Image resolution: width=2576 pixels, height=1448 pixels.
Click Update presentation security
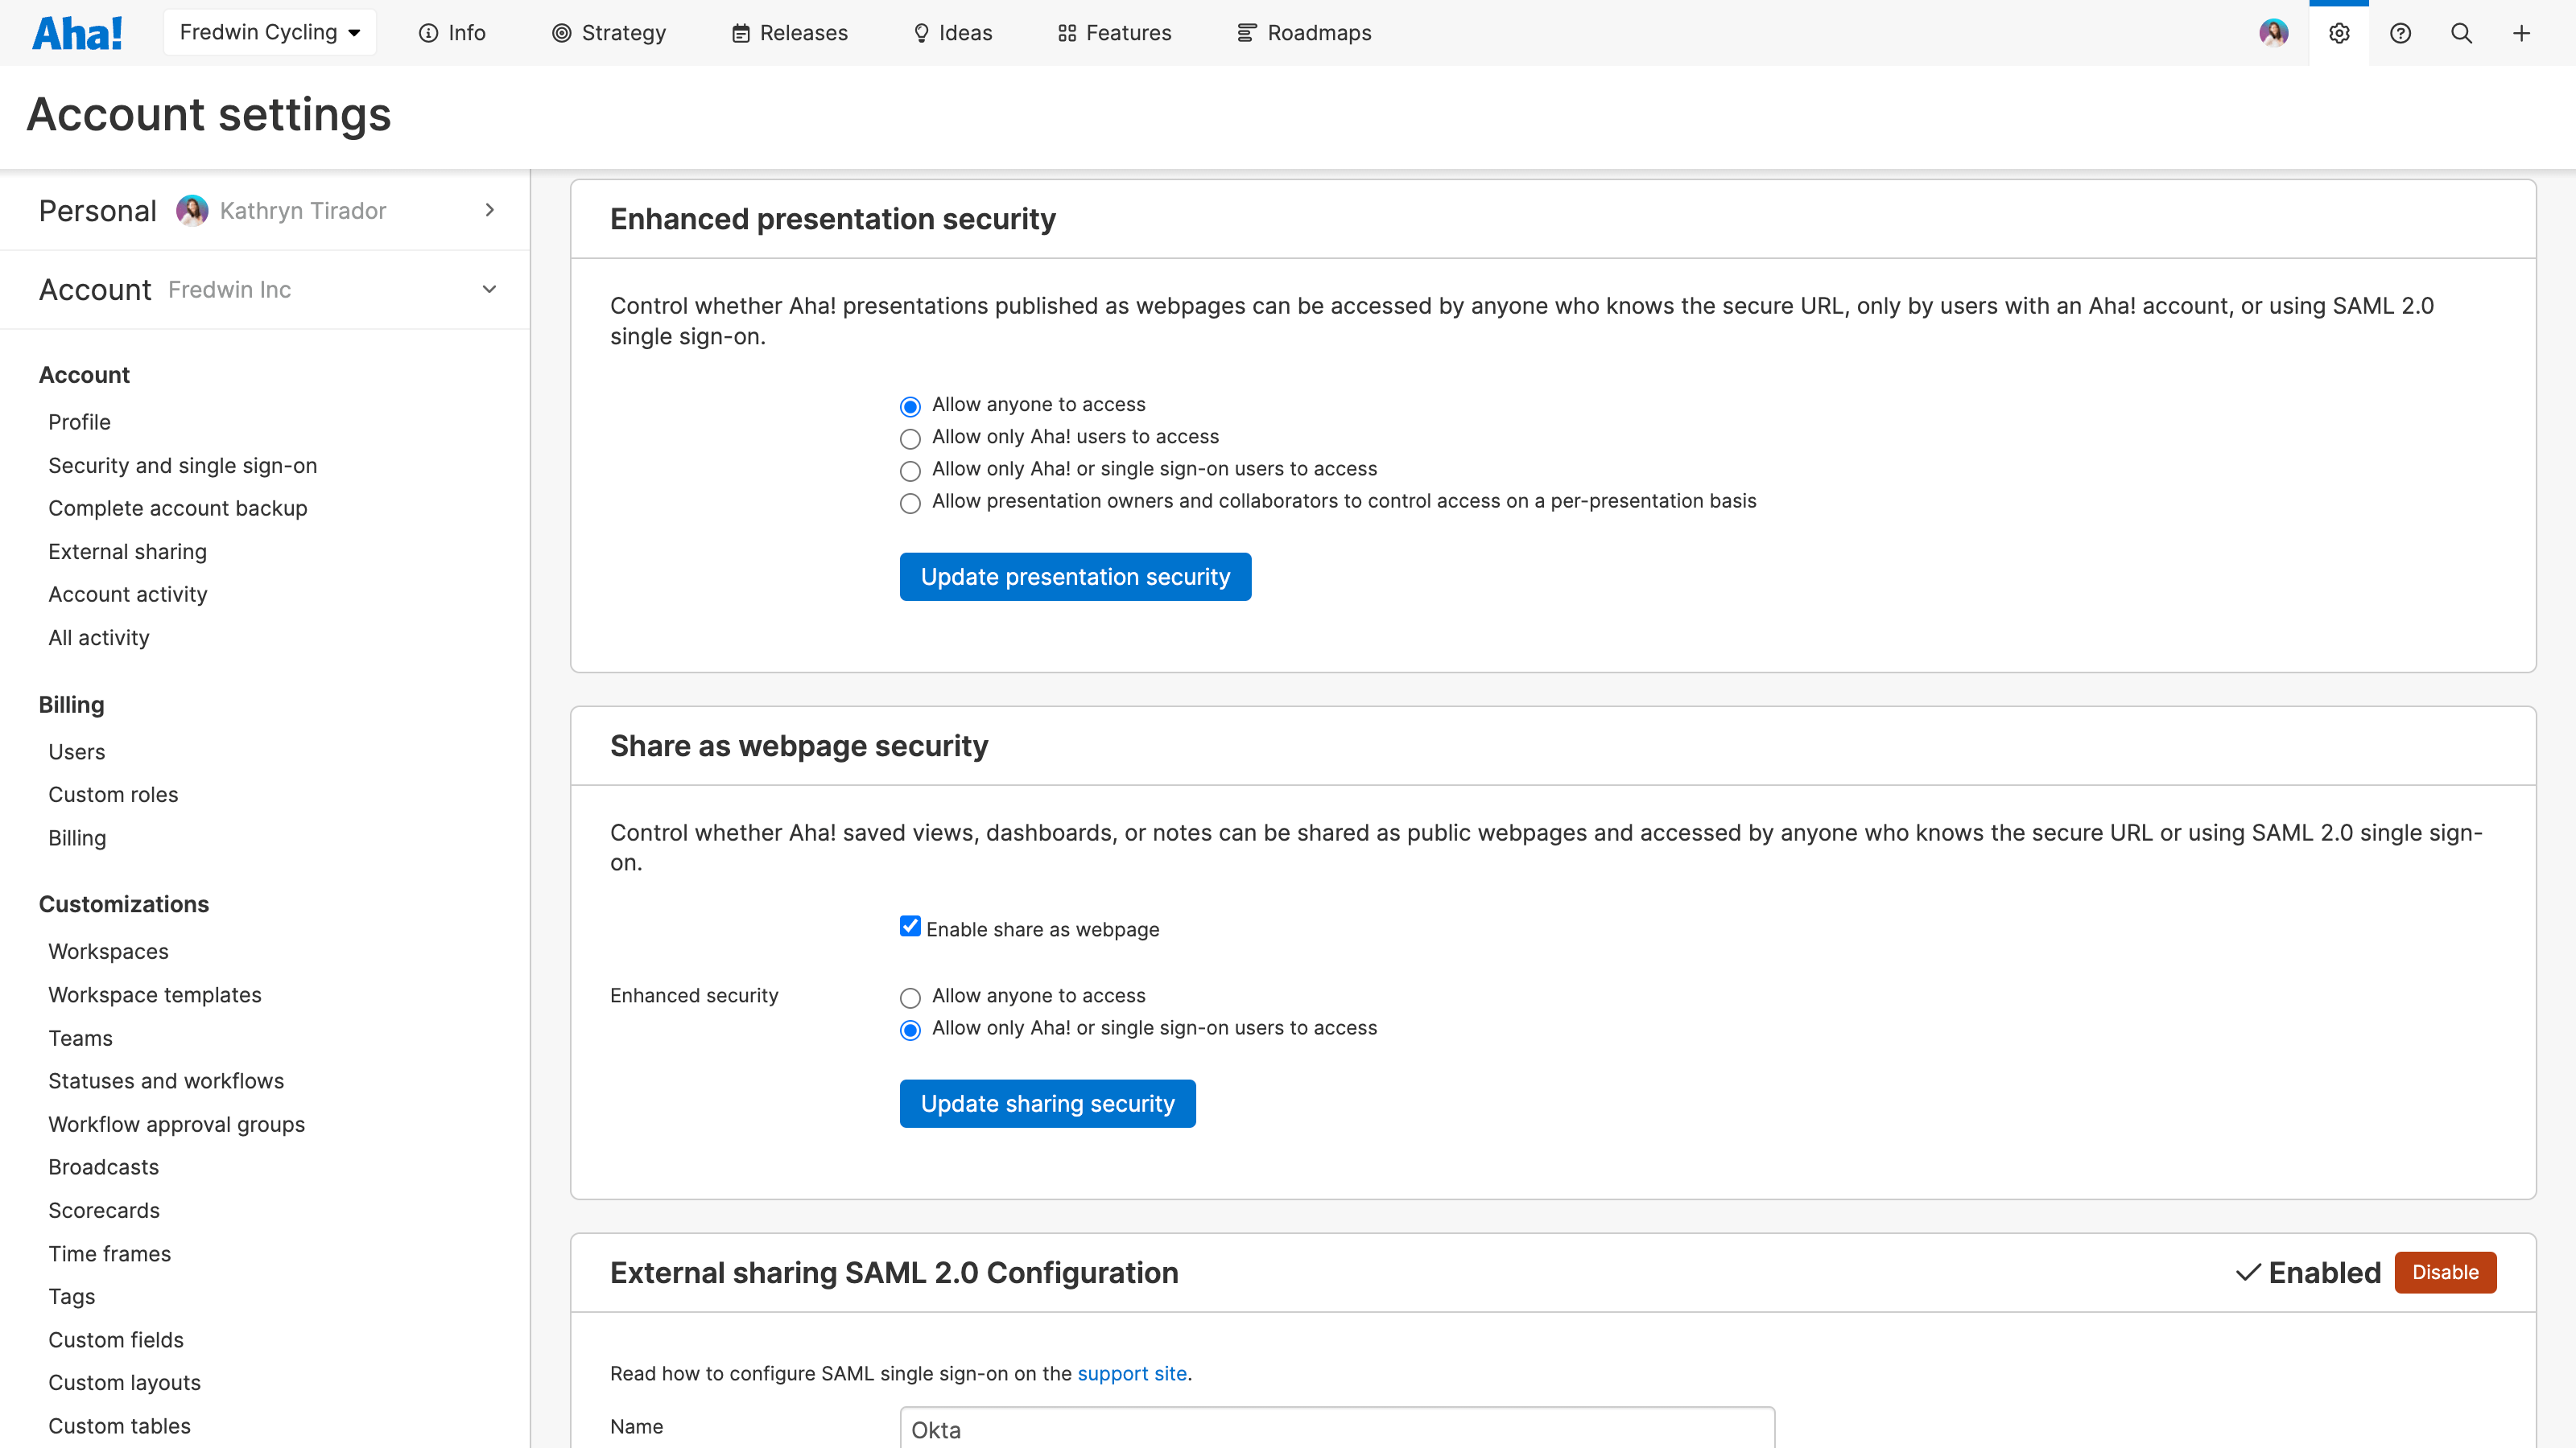pyautogui.click(x=1075, y=577)
